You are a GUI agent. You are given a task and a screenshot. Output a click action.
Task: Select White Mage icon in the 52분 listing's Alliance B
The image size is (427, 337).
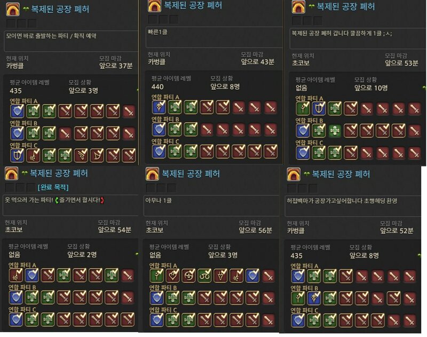298,299
